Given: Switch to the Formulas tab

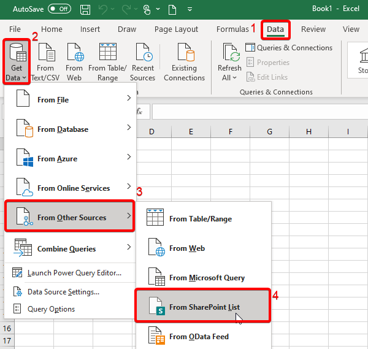Looking at the screenshot, I should [x=232, y=29].
